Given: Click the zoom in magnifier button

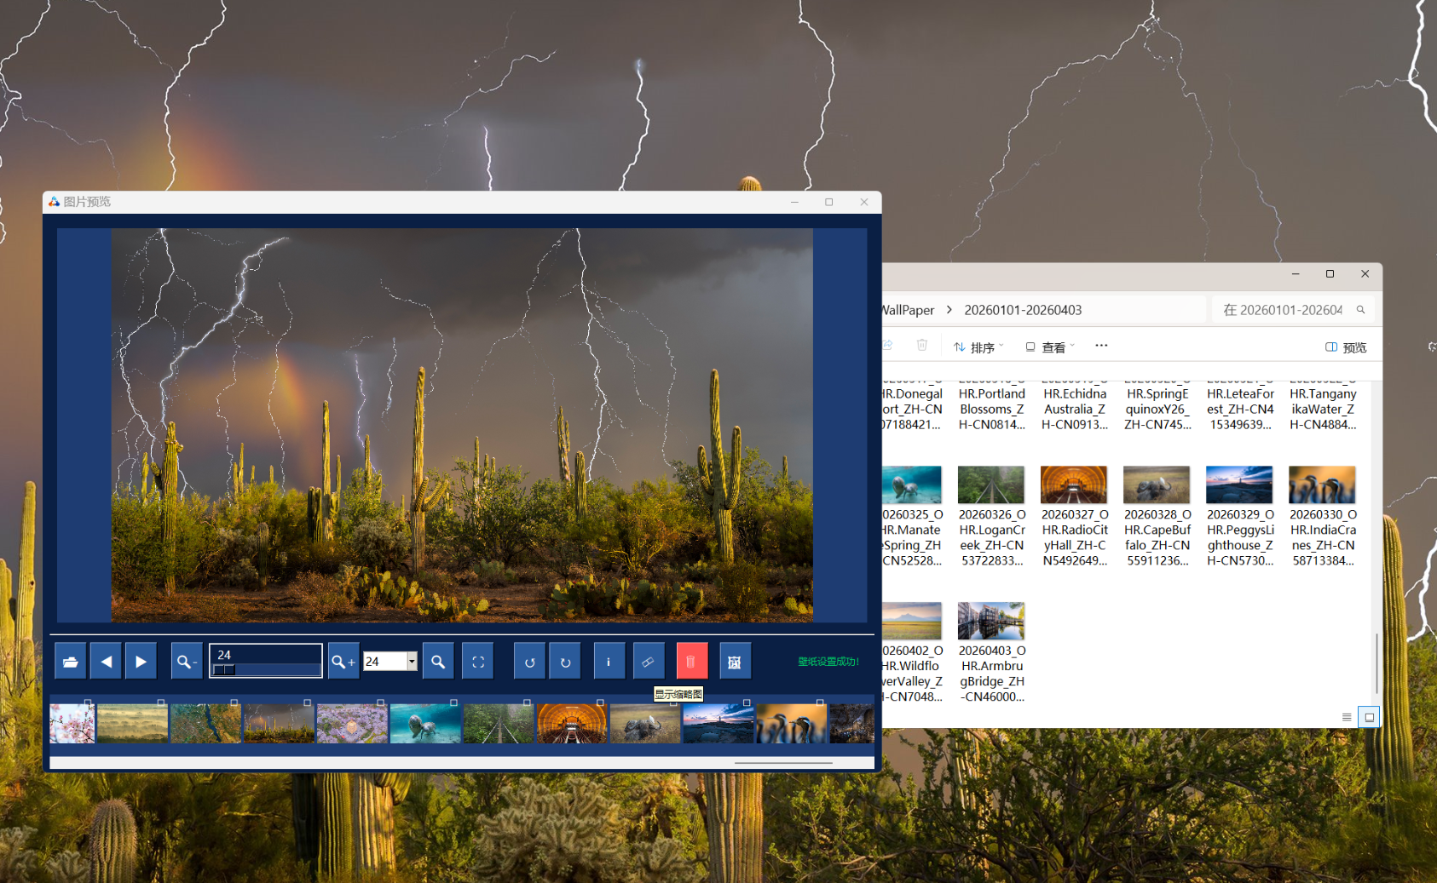Looking at the screenshot, I should click(343, 662).
